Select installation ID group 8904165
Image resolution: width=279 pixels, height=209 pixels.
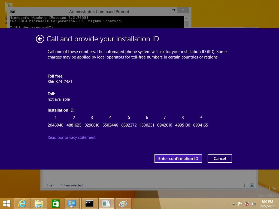(201, 125)
